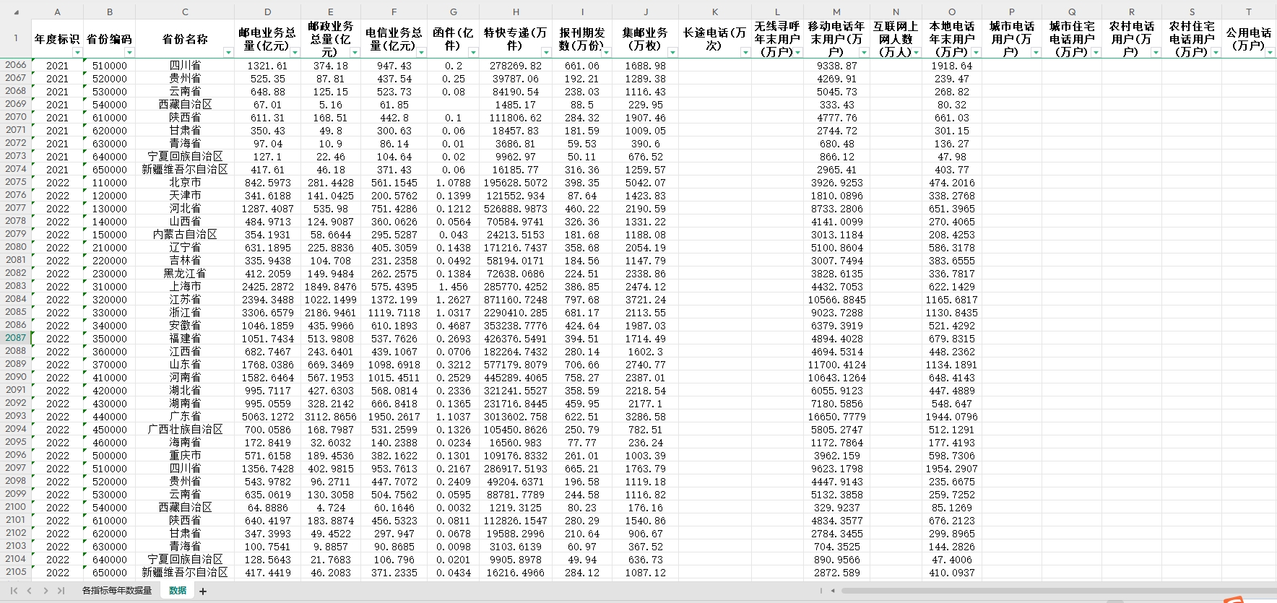
Task: Click value 797.68 in column I
Action: pyautogui.click(x=582, y=300)
